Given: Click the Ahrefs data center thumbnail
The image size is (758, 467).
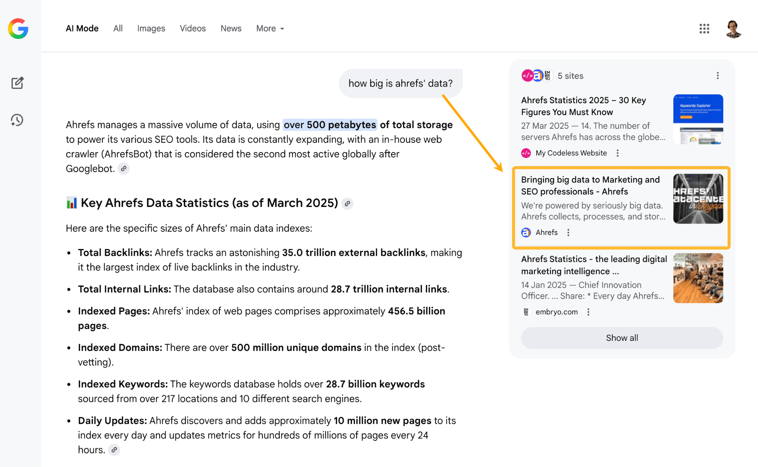Looking at the screenshot, I should pyautogui.click(x=698, y=199).
